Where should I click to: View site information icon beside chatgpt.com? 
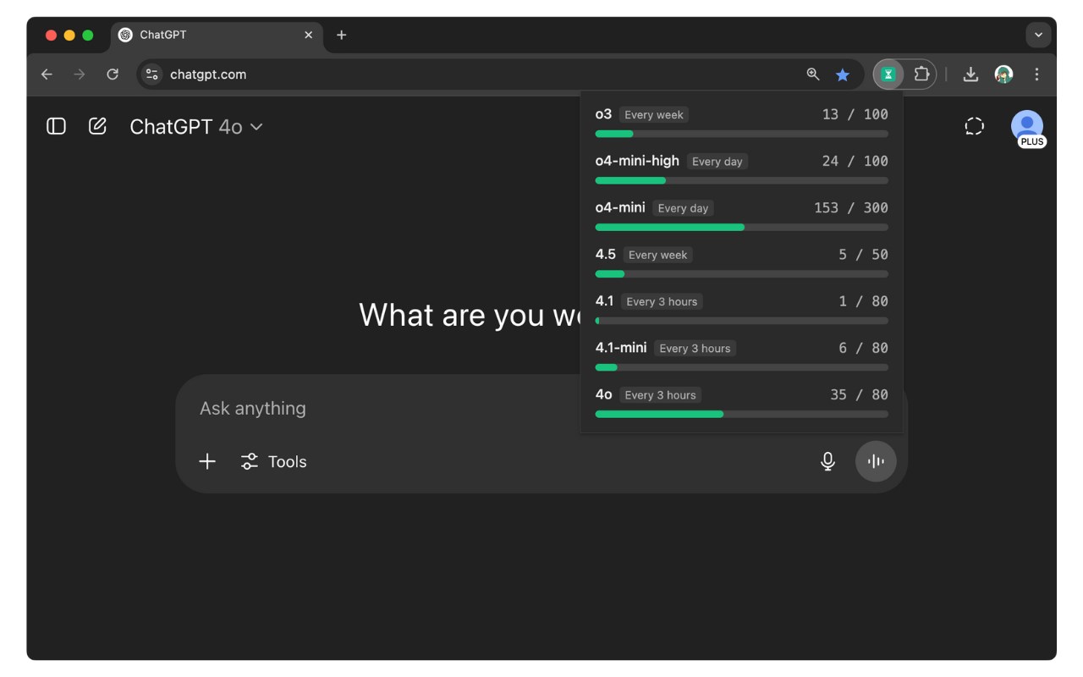pos(152,74)
